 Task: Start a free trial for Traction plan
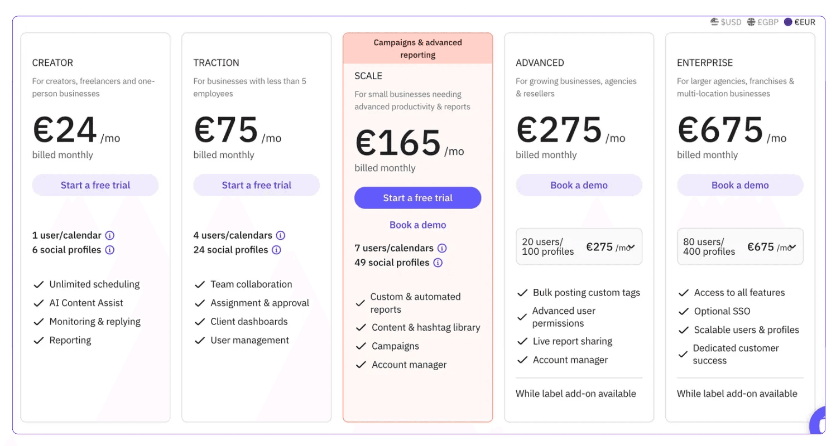[x=257, y=185]
